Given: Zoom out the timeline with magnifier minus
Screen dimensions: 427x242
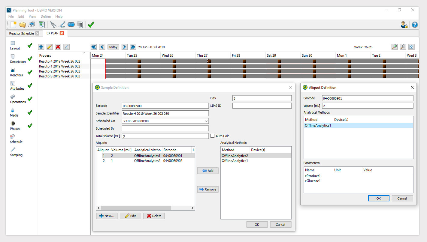Looking at the screenshot, I should click(403, 47).
